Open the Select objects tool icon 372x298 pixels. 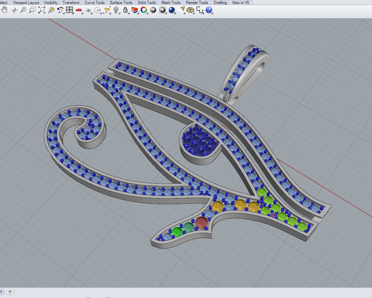pos(107,10)
